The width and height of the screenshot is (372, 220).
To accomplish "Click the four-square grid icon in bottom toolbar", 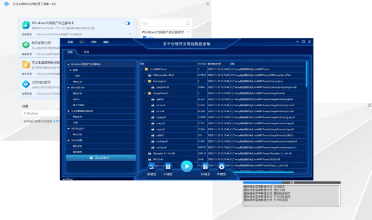I will [168, 166].
